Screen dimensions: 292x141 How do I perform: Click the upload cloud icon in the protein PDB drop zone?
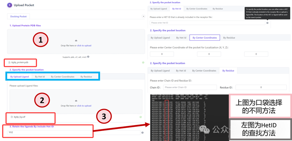[76, 40]
